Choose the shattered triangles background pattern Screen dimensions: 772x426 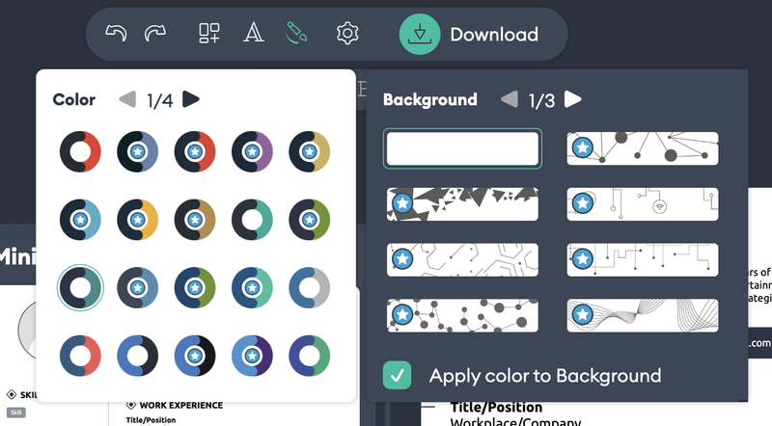[462, 204]
